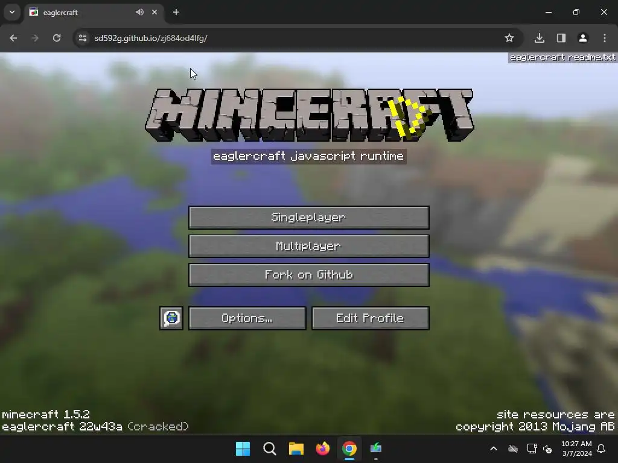Image resolution: width=618 pixels, height=463 pixels.
Task: Open File Explorer from taskbar
Action: point(296,449)
